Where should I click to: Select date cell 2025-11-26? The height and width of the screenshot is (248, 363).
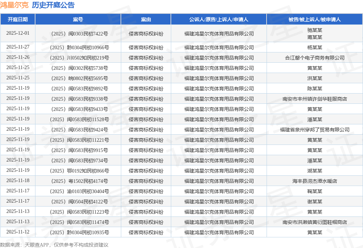(18, 57)
